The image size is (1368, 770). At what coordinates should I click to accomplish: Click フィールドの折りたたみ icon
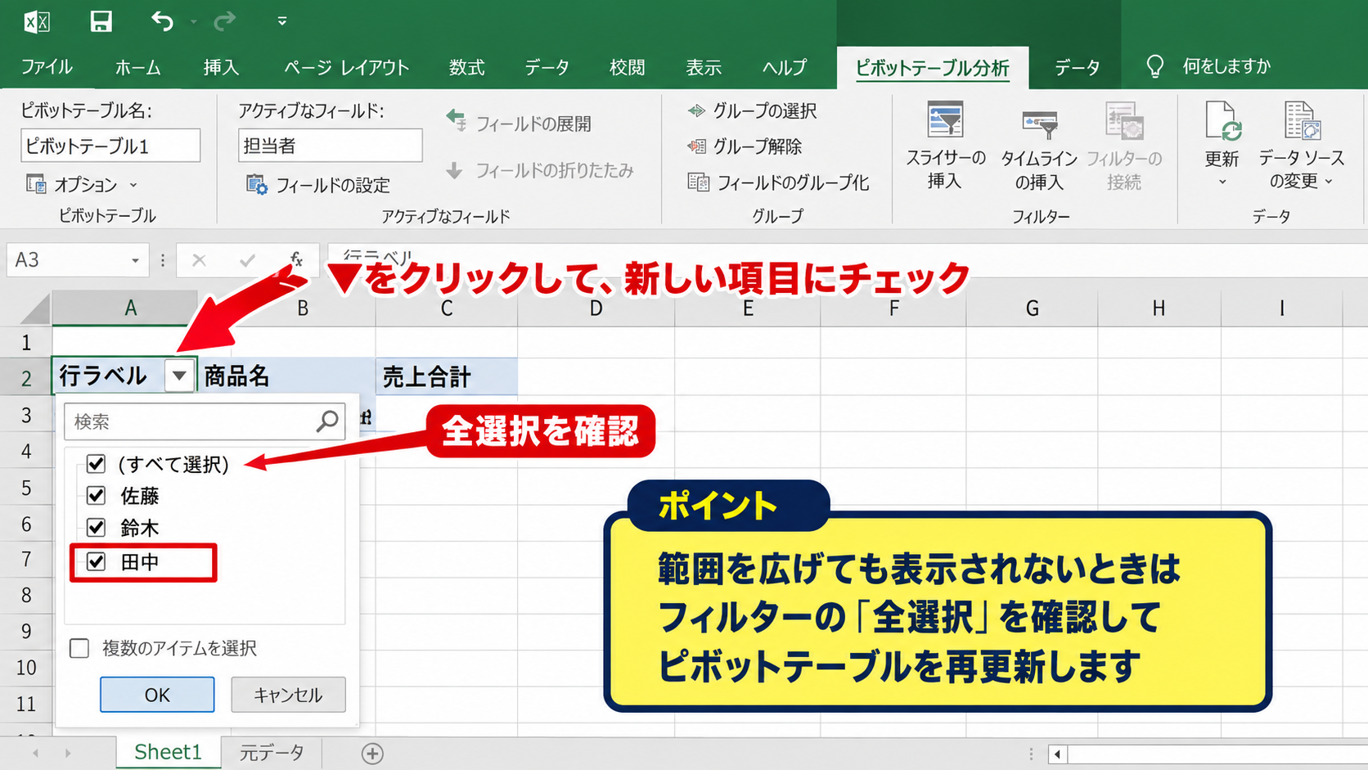pos(455,170)
